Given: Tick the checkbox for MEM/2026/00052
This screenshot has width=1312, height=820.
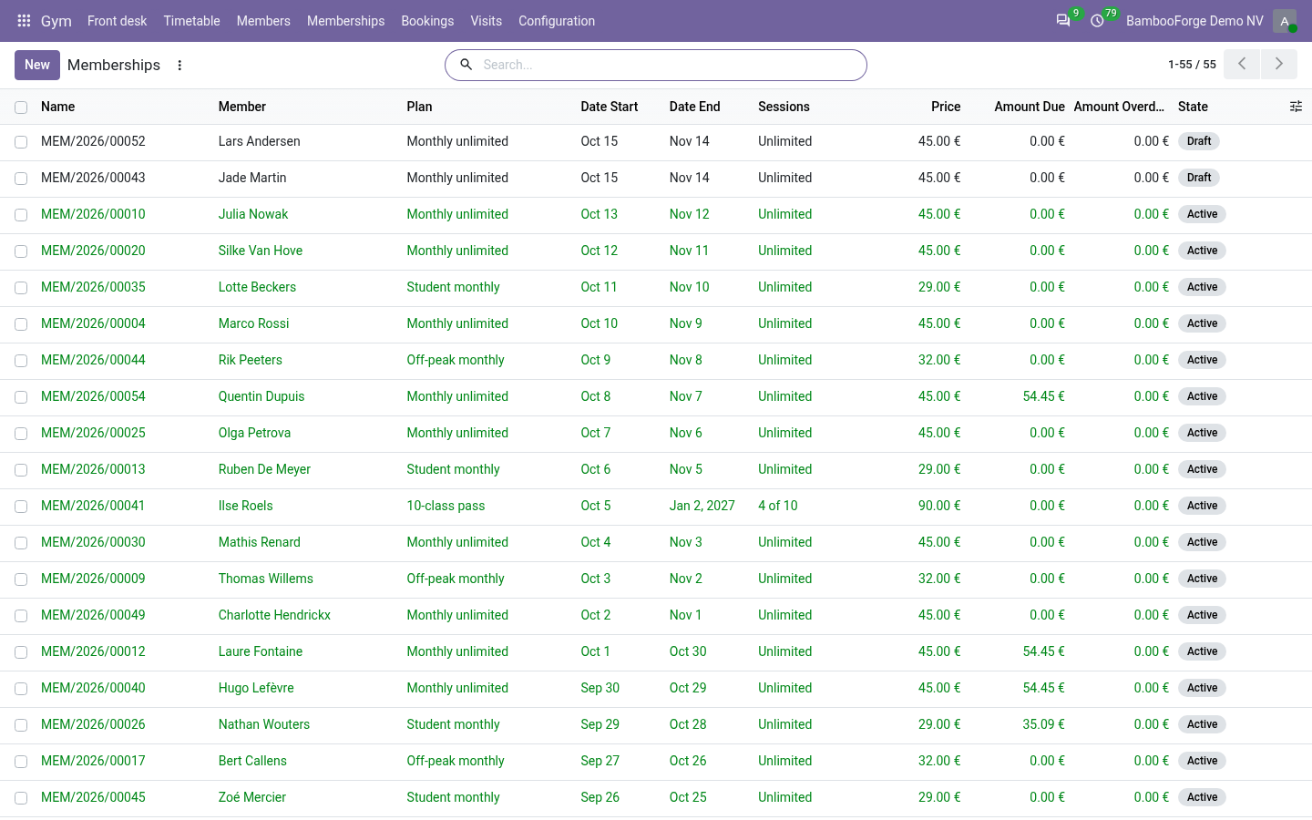Looking at the screenshot, I should point(21,142).
